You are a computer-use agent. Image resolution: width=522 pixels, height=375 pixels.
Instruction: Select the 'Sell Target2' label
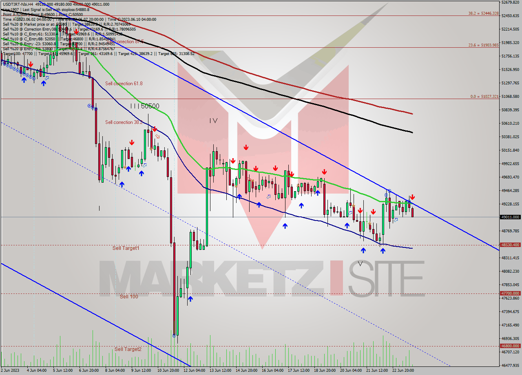(x=128, y=349)
